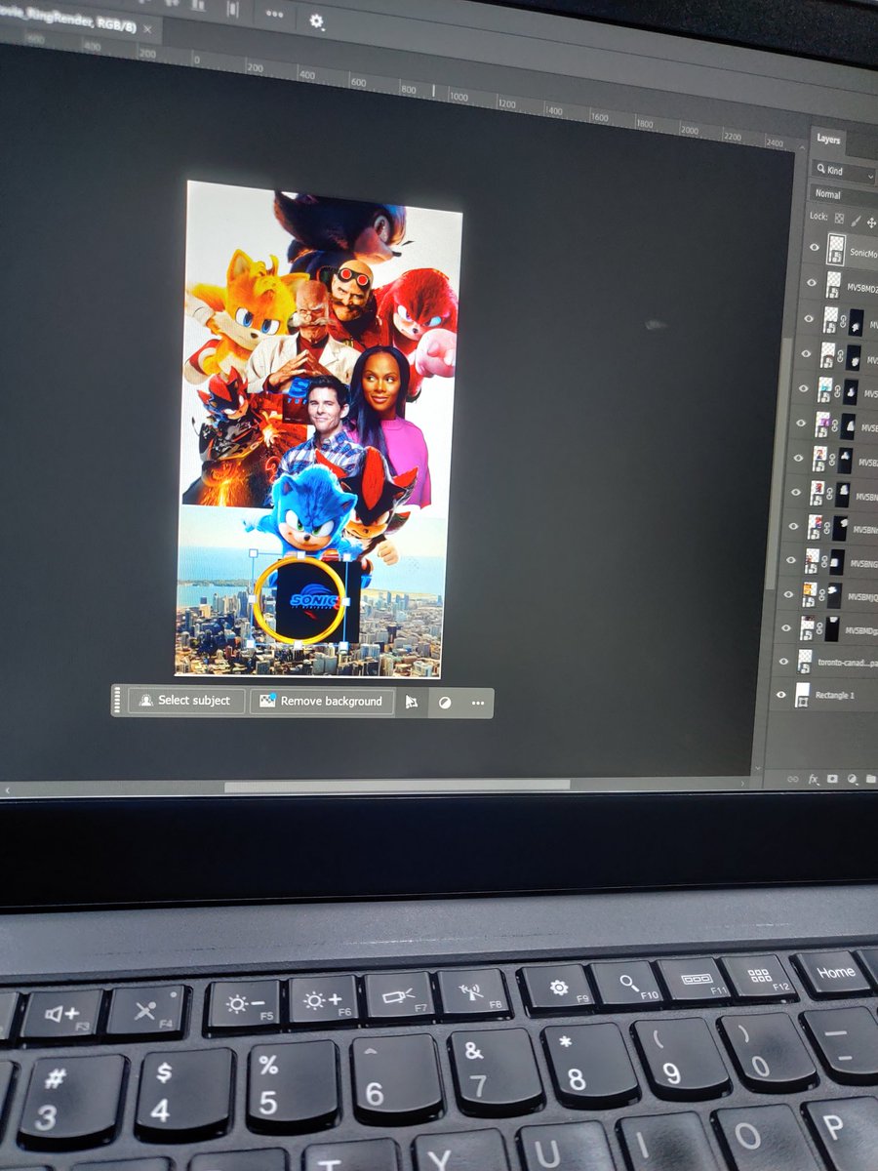Screen dimensions: 878x1171
Task: Click the transform image icon in contextual task bar
Action: click(412, 703)
